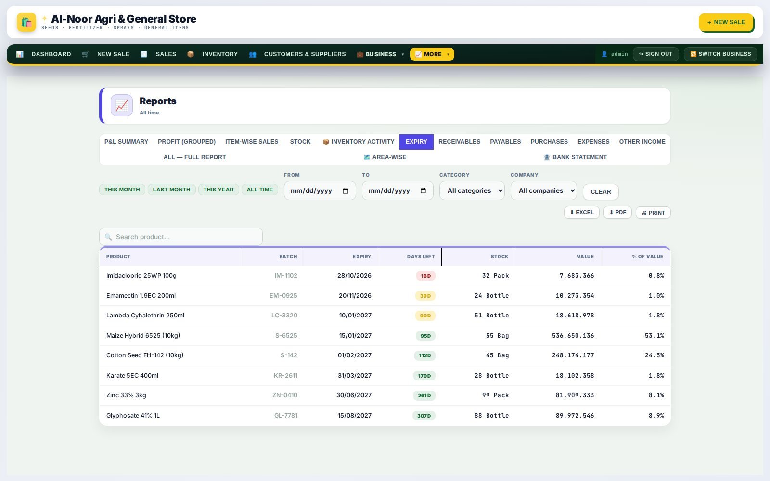Viewport: 770px width, 481px height.
Task: Click the Inventory box icon in navbar
Action: click(x=191, y=54)
